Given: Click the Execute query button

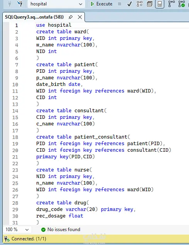Looking at the screenshot, I should pyautogui.click(x=101, y=4).
